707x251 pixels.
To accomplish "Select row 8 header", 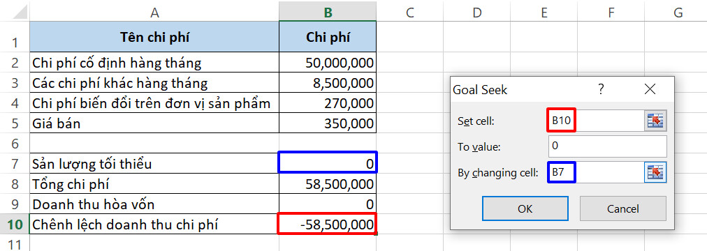I will point(15,184).
